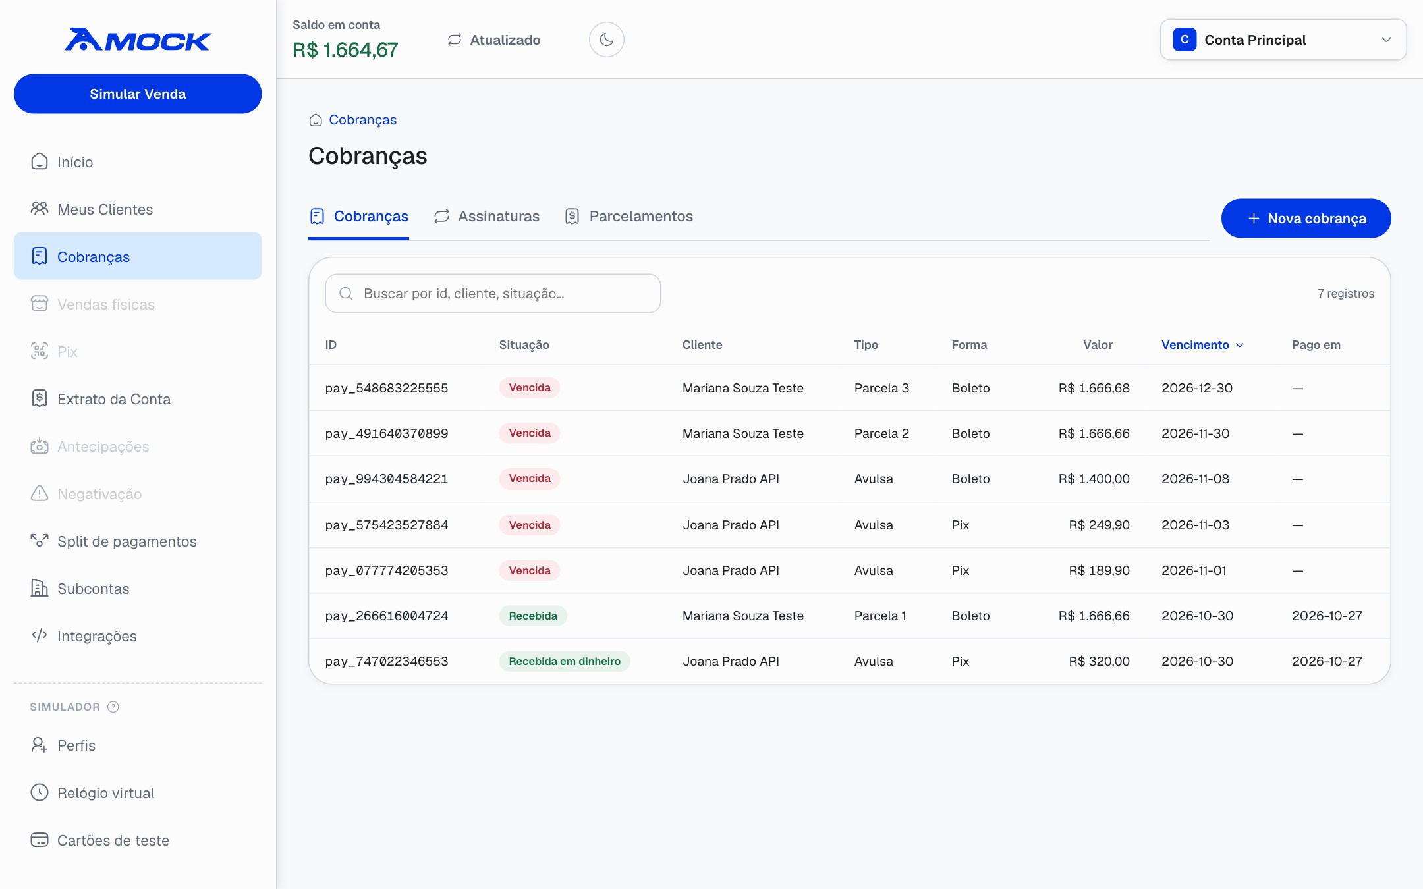The height and width of the screenshot is (889, 1423).
Task: Open Relógio virtual in the sidebar
Action: 138,793
